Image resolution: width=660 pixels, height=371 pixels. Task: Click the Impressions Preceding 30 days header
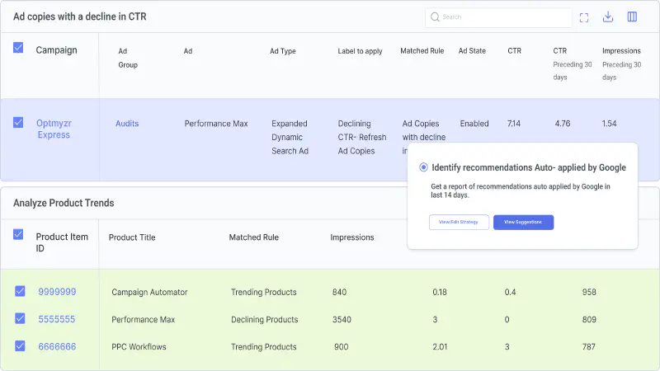point(621,63)
